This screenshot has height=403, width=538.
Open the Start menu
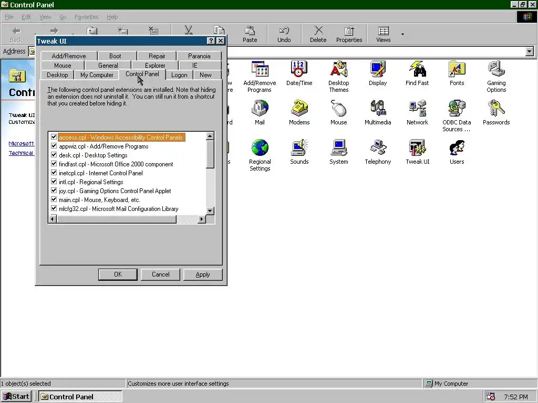[x=16, y=397]
